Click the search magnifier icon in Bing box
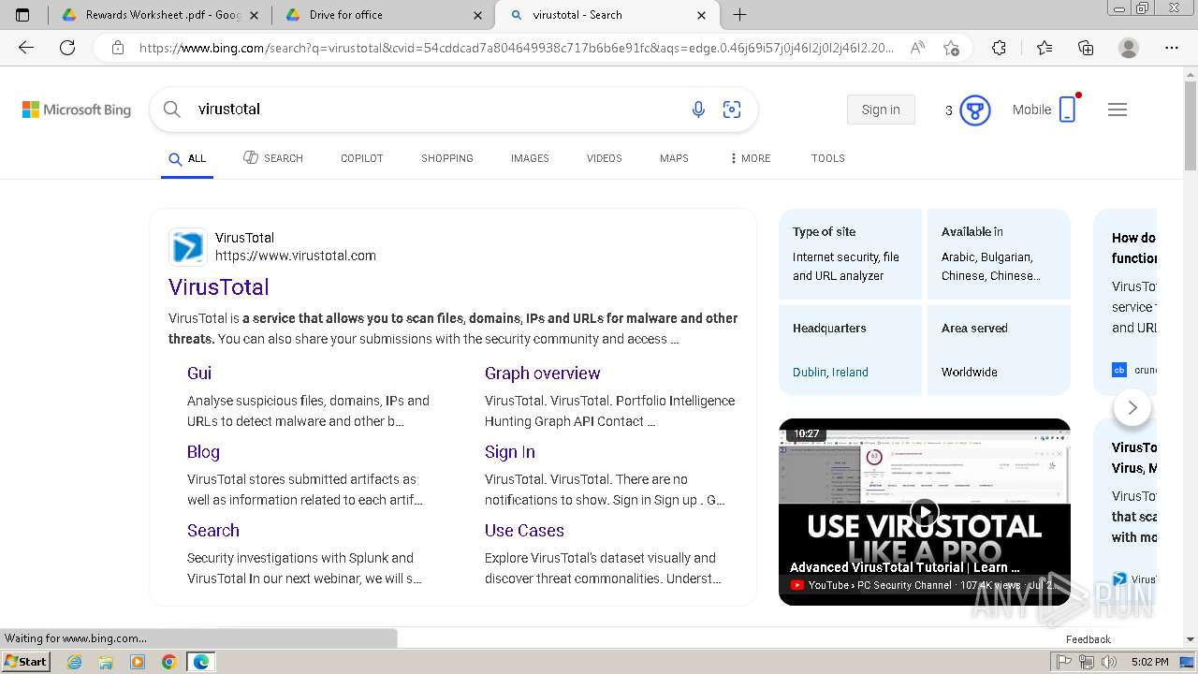1198x674 pixels. point(172,110)
